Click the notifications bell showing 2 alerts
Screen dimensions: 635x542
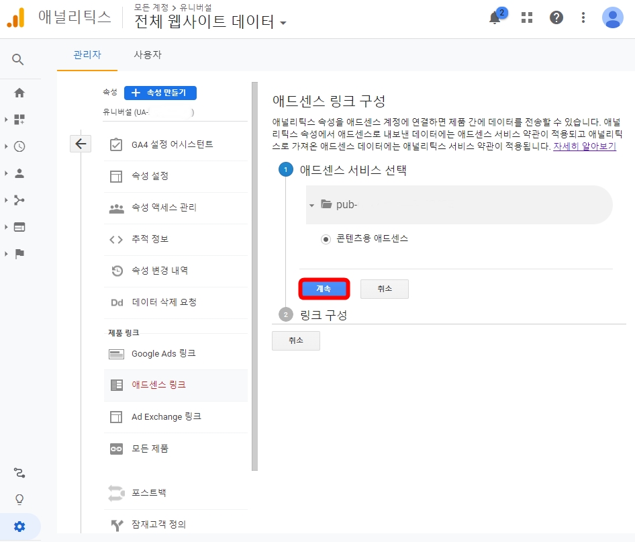[495, 18]
